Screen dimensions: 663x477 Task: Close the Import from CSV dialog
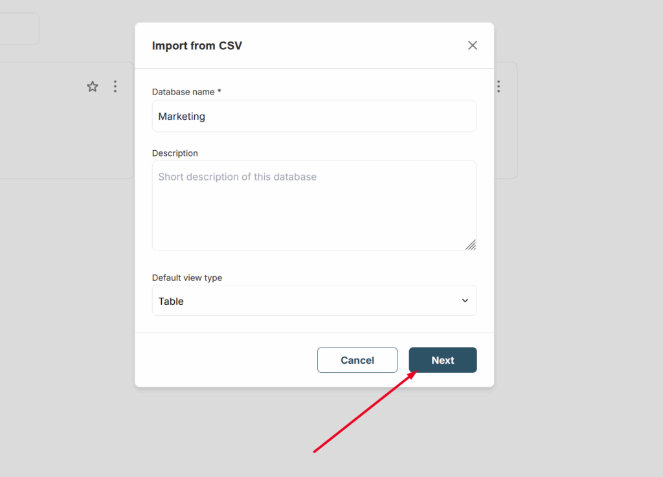(473, 45)
